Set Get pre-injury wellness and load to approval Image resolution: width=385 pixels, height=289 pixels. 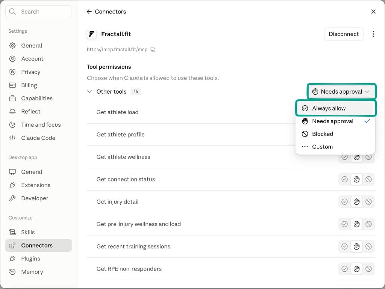coord(356,224)
